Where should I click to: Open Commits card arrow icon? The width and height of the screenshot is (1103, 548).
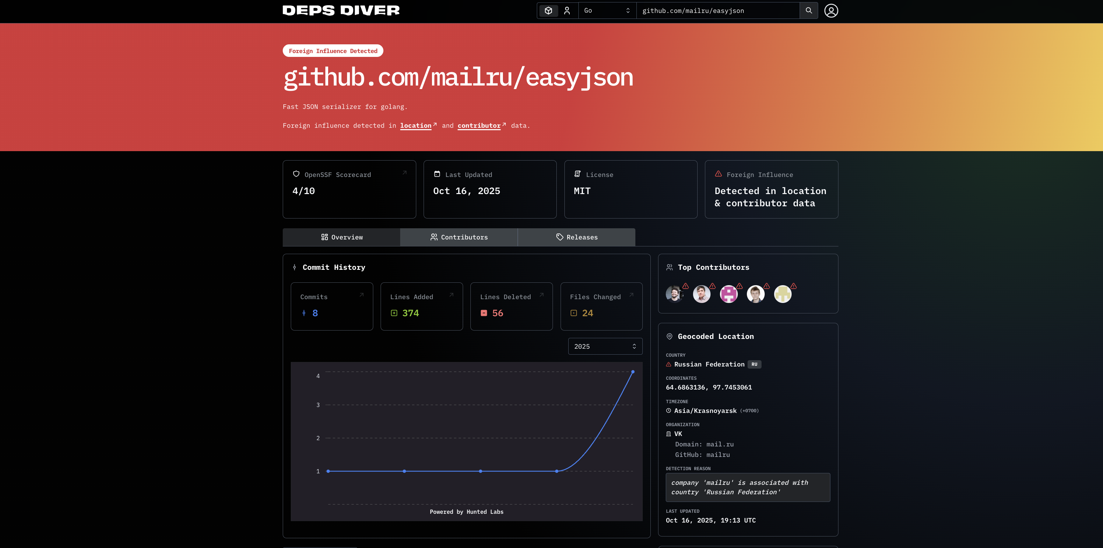point(361,295)
